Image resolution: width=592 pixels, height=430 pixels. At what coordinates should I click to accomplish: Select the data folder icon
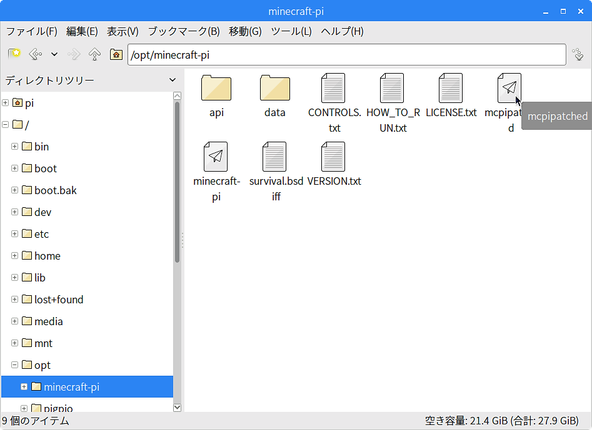(275, 88)
